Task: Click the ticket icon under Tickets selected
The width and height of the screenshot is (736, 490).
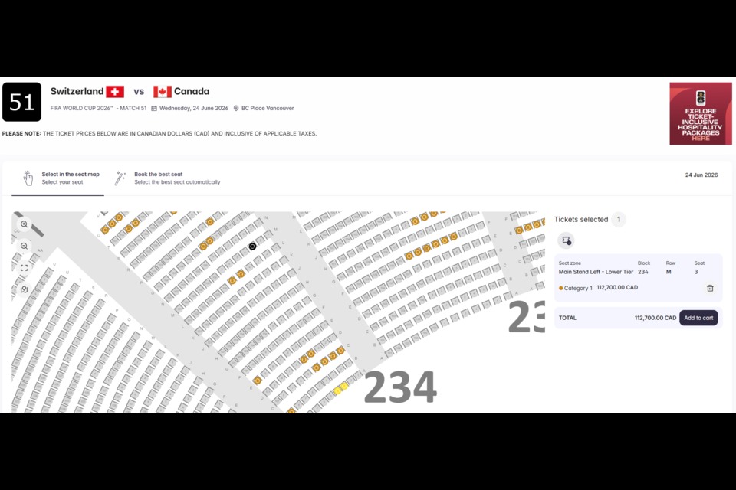Action: (566, 240)
